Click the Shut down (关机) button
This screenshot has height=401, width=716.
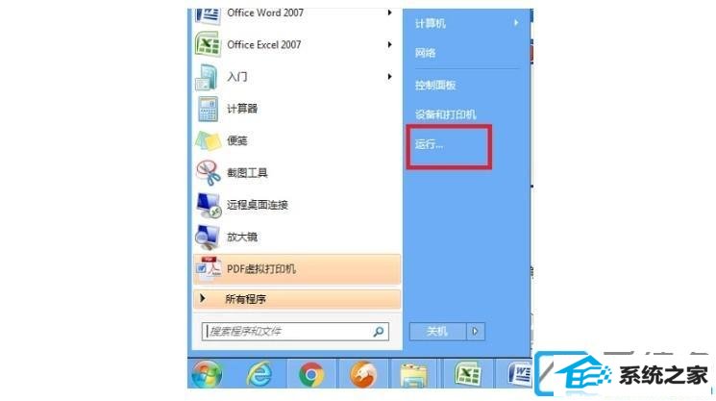coord(437,331)
